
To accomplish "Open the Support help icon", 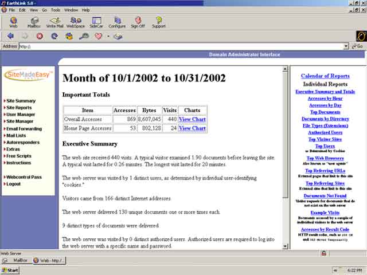I will coord(159,22).
